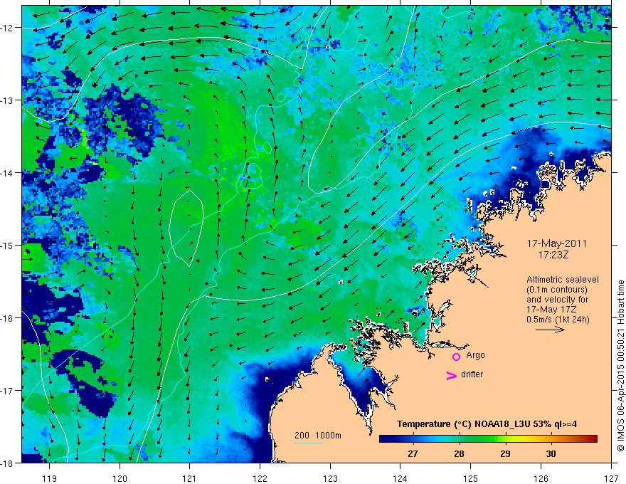This screenshot has width=626, height=484.
Task: Click the 'and velocity for' caption line
Action: point(557,299)
